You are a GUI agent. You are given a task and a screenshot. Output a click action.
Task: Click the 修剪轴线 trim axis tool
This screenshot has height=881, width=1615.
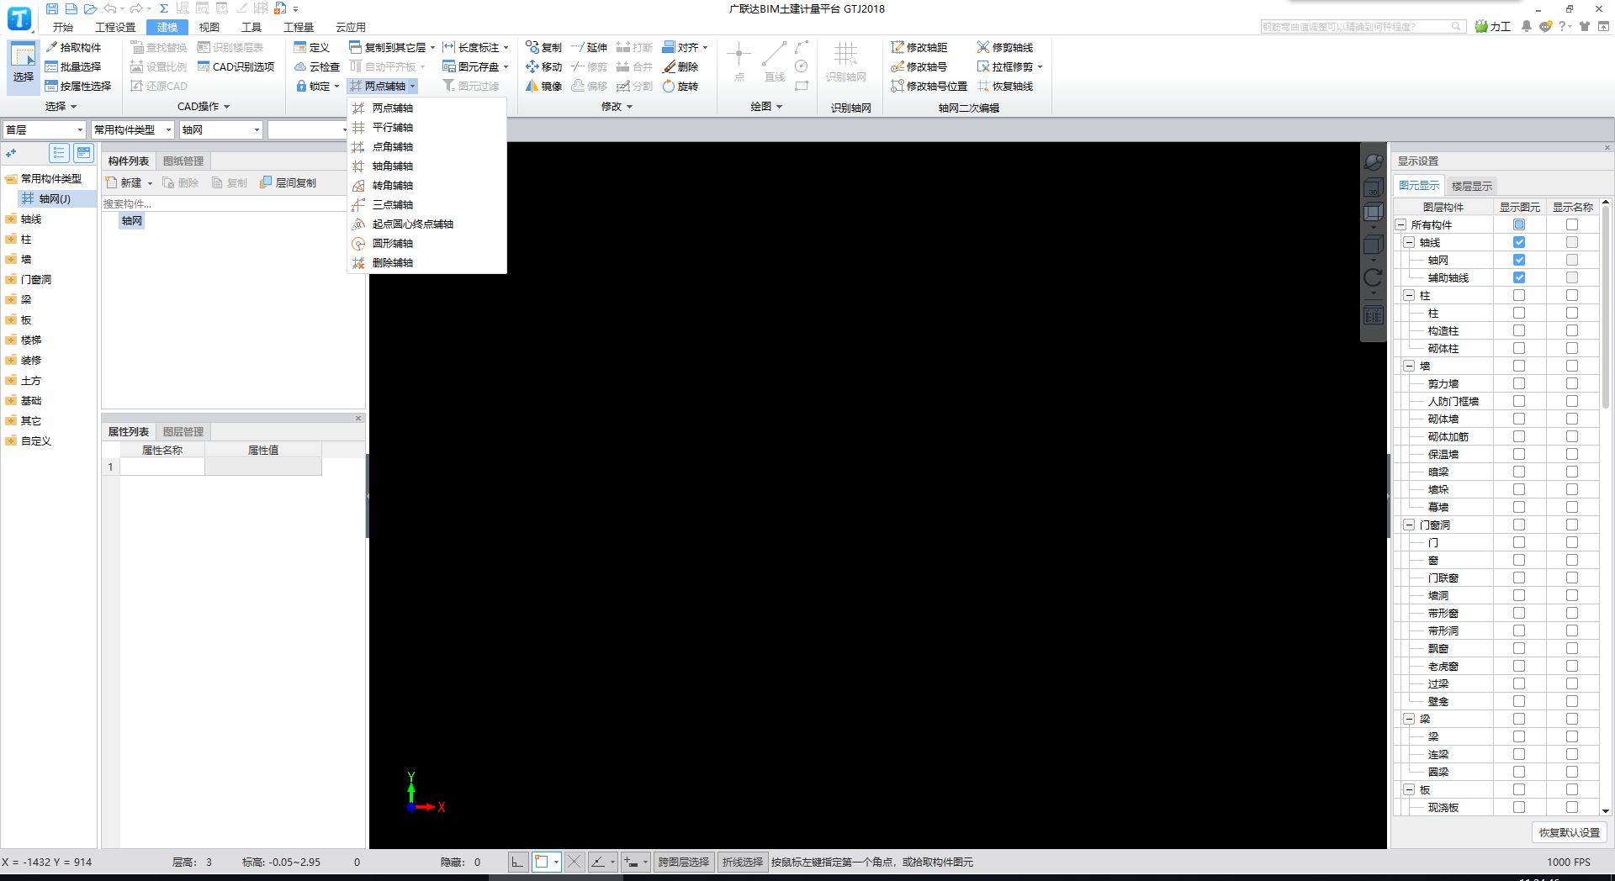tap(1005, 47)
